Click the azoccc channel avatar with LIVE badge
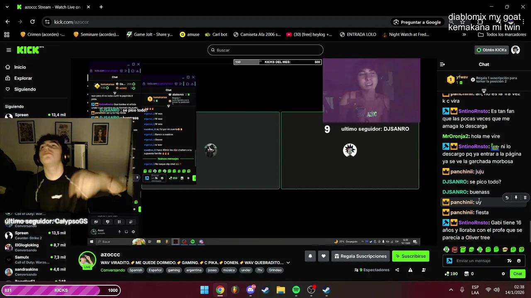 pos(87,260)
